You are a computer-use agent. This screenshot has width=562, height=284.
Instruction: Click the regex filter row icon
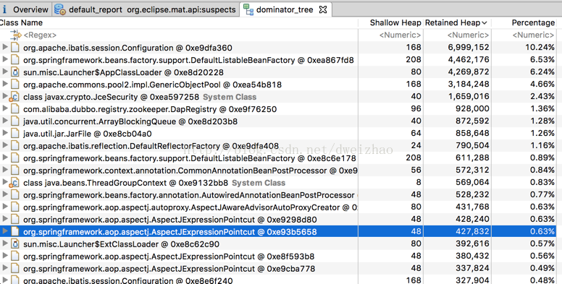[16, 35]
